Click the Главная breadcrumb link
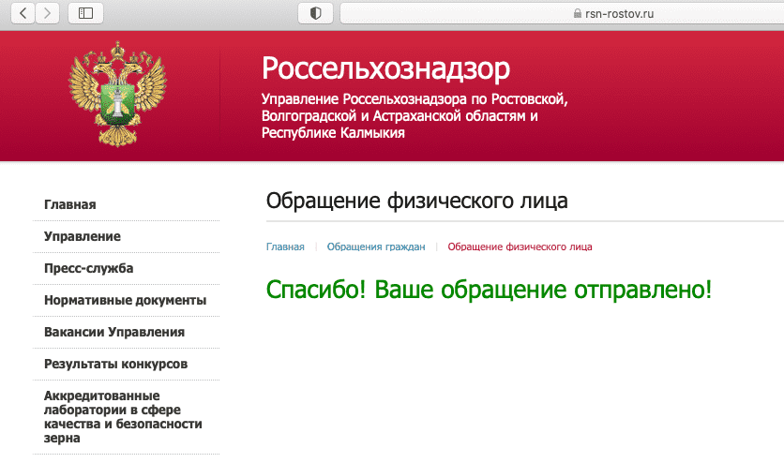 click(285, 246)
